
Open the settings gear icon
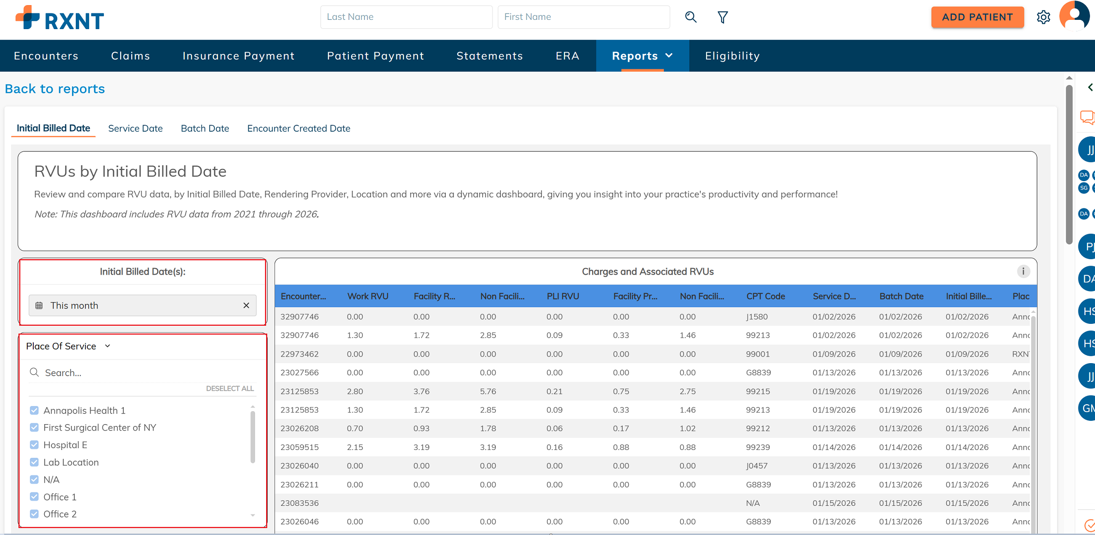tap(1043, 17)
